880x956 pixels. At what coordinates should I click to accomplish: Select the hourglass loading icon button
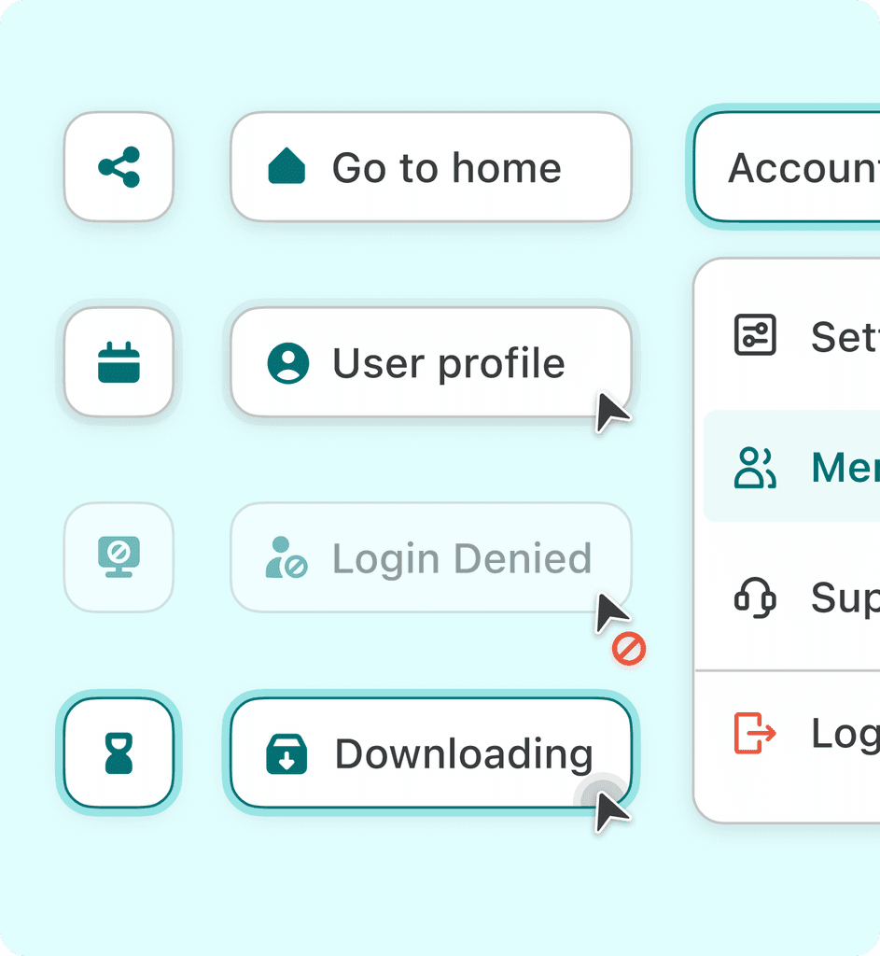118,753
